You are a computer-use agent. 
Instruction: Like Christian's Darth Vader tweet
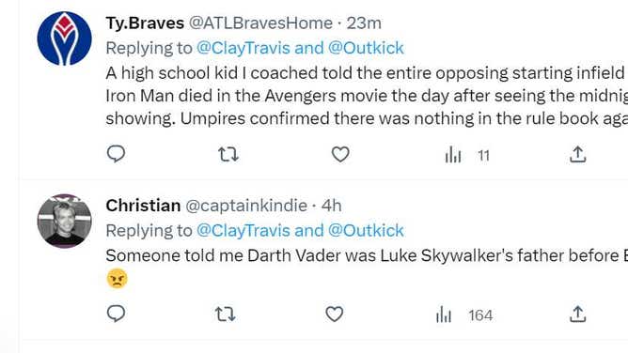click(334, 315)
